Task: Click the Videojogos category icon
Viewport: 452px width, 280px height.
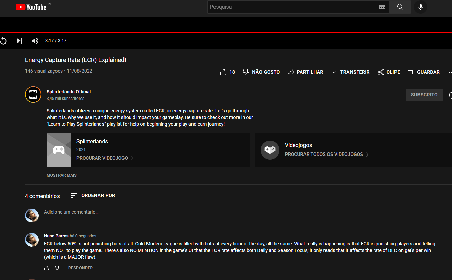Action: pyautogui.click(x=270, y=150)
